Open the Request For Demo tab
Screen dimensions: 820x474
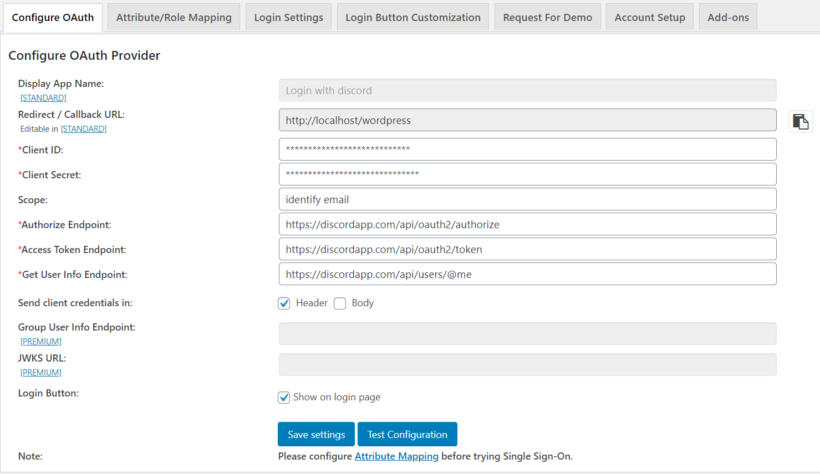[547, 17]
